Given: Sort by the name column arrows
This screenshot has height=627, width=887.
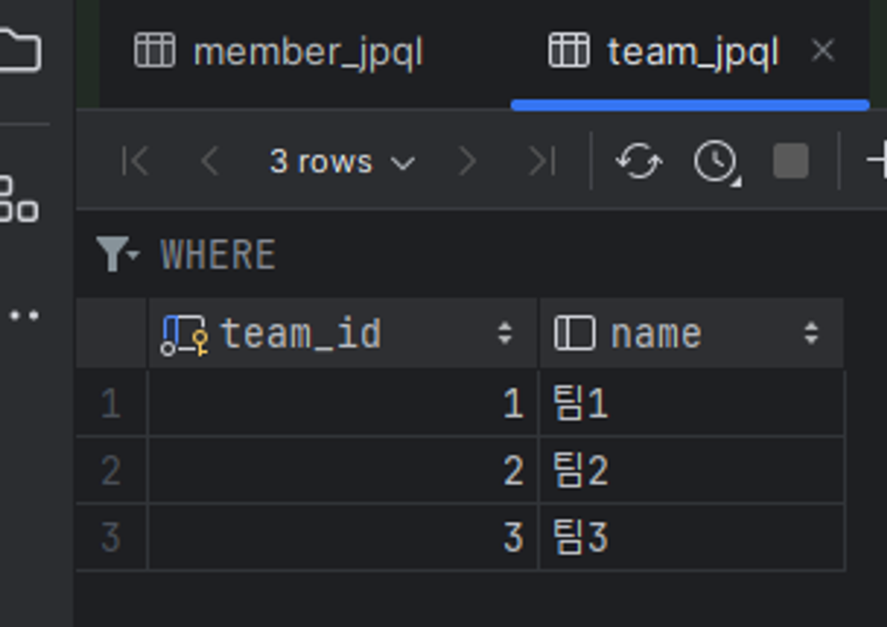Looking at the screenshot, I should tap(811, 333).
